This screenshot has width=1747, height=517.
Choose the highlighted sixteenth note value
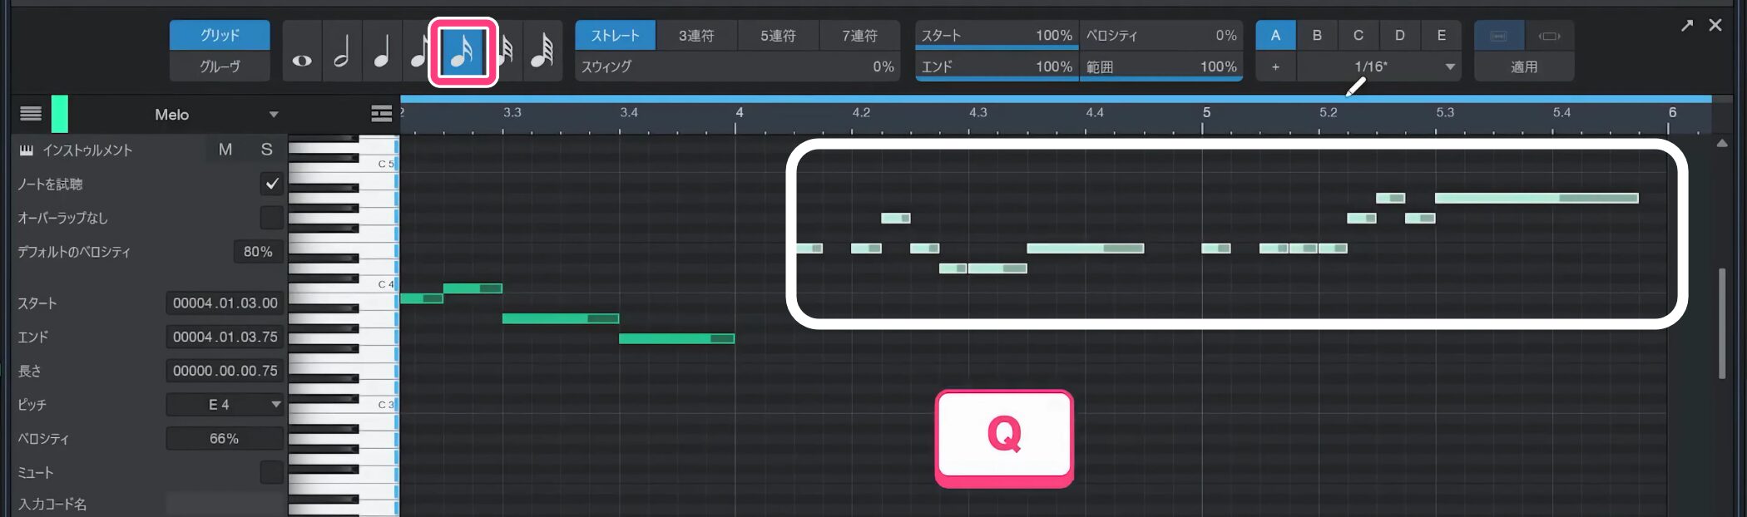[463, 52]
